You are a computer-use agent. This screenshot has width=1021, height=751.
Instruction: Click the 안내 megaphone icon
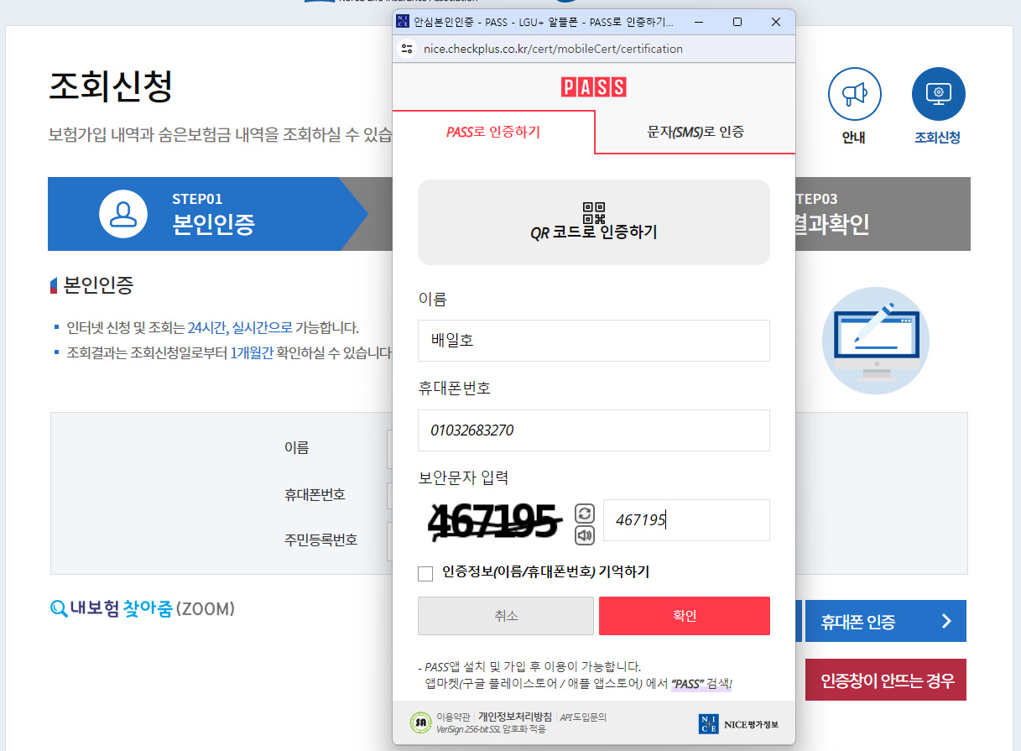[x=854, y=94]
